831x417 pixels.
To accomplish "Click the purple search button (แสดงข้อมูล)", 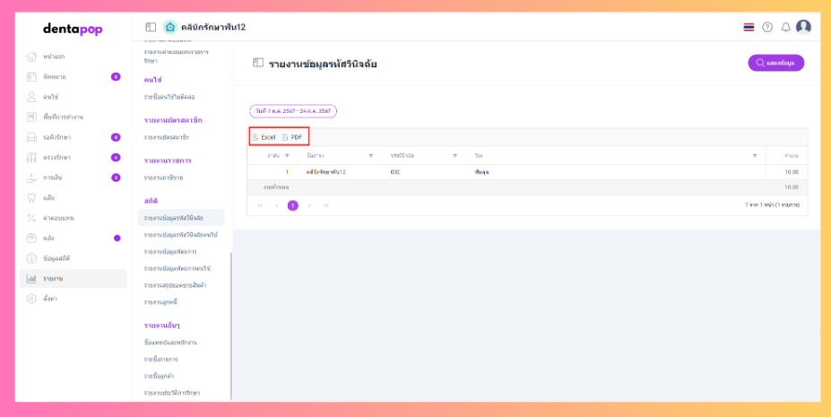I will (x=776, y=63).
